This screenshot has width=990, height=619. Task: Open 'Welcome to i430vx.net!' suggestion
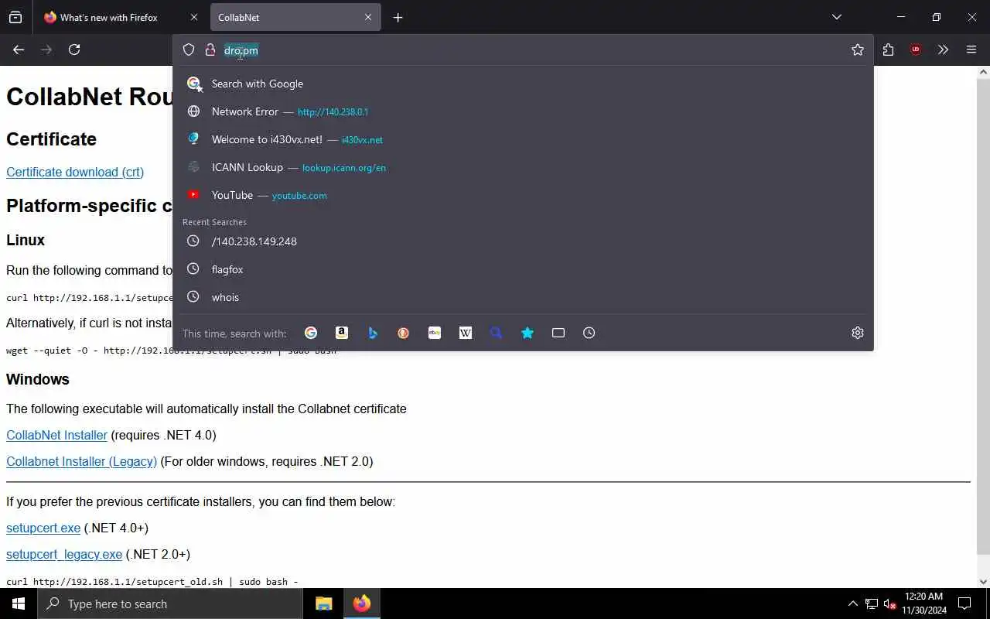[x=523, y=139]
